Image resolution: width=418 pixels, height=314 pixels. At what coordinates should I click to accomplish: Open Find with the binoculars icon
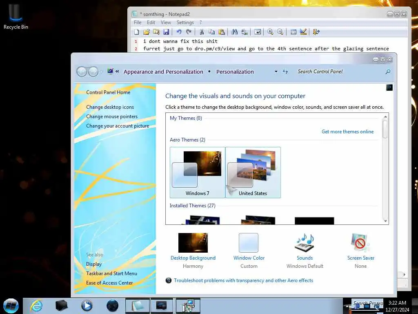pyautogui.click(x=235, y=32)
